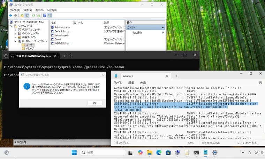This screenshot has height=159, width=265.
Task: Toggle the Show/Hide Console Tree toolbar icon
Action: pos(27,16)
